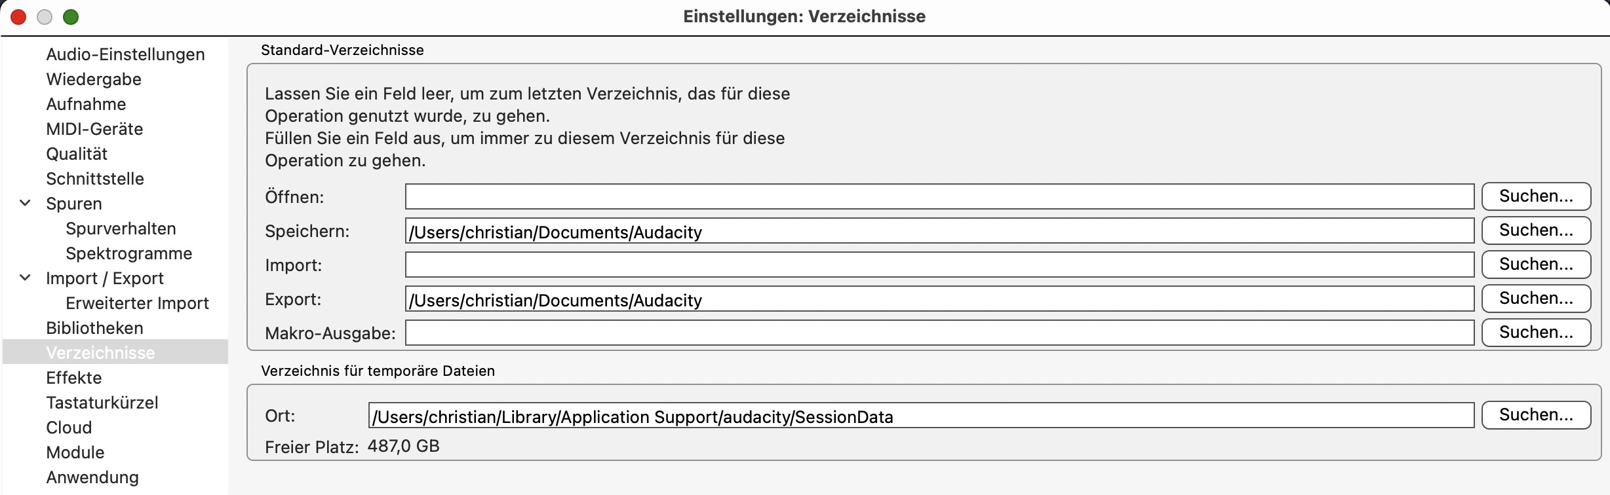This screenshot has height=495, width=1610.
Task: Browse for the Speichern directory
Action: (1535, 230)
